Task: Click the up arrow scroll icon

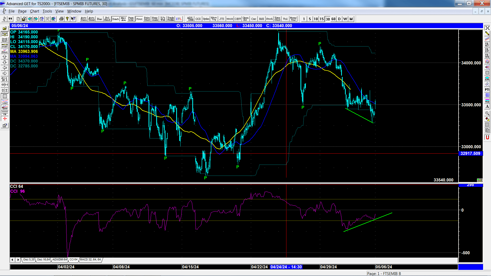Action: tap(5, 57)
